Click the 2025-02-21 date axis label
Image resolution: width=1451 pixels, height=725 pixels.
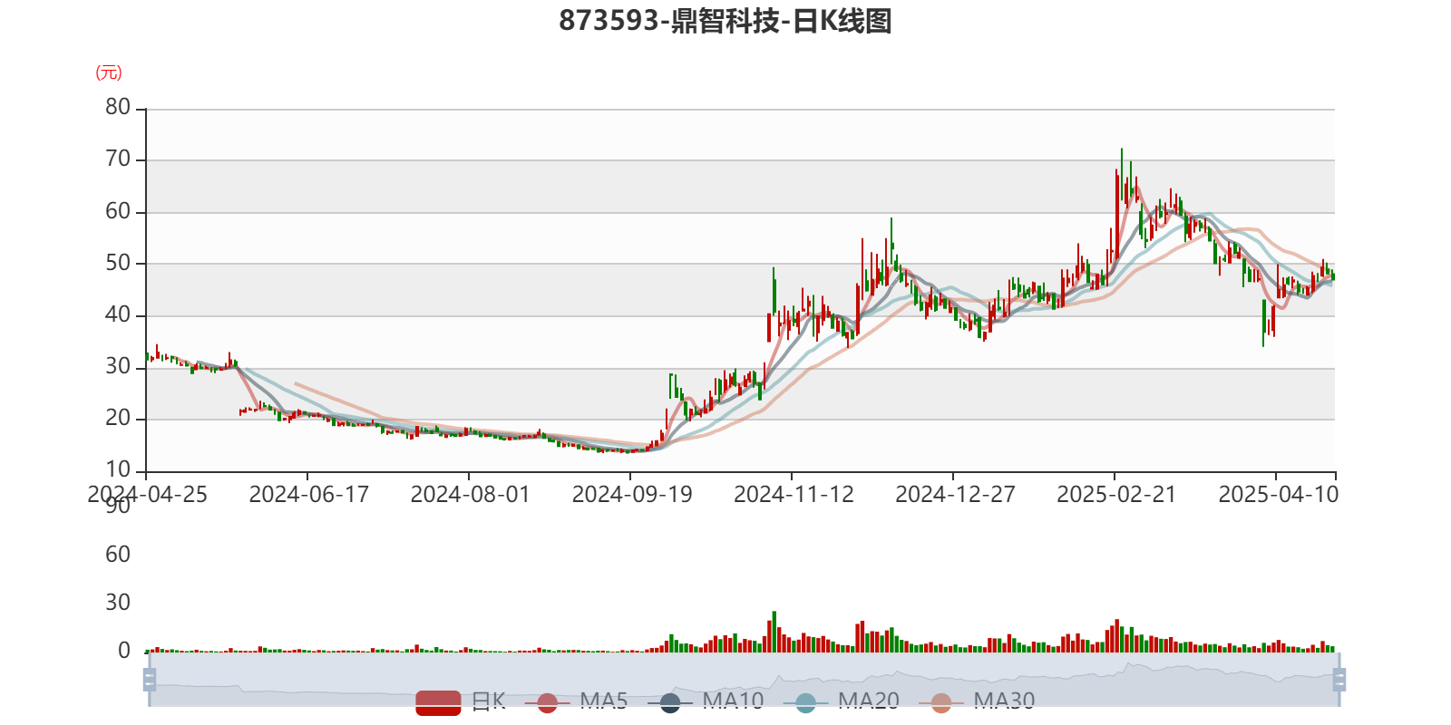coord(1115,495)
